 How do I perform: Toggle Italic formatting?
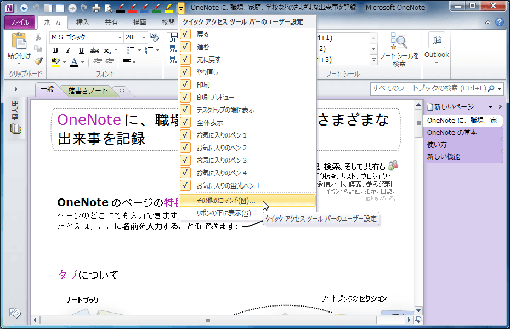click(69, 50)
